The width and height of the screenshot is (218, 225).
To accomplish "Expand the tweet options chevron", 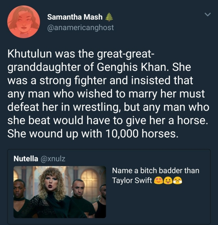I will tap(207, 15).
